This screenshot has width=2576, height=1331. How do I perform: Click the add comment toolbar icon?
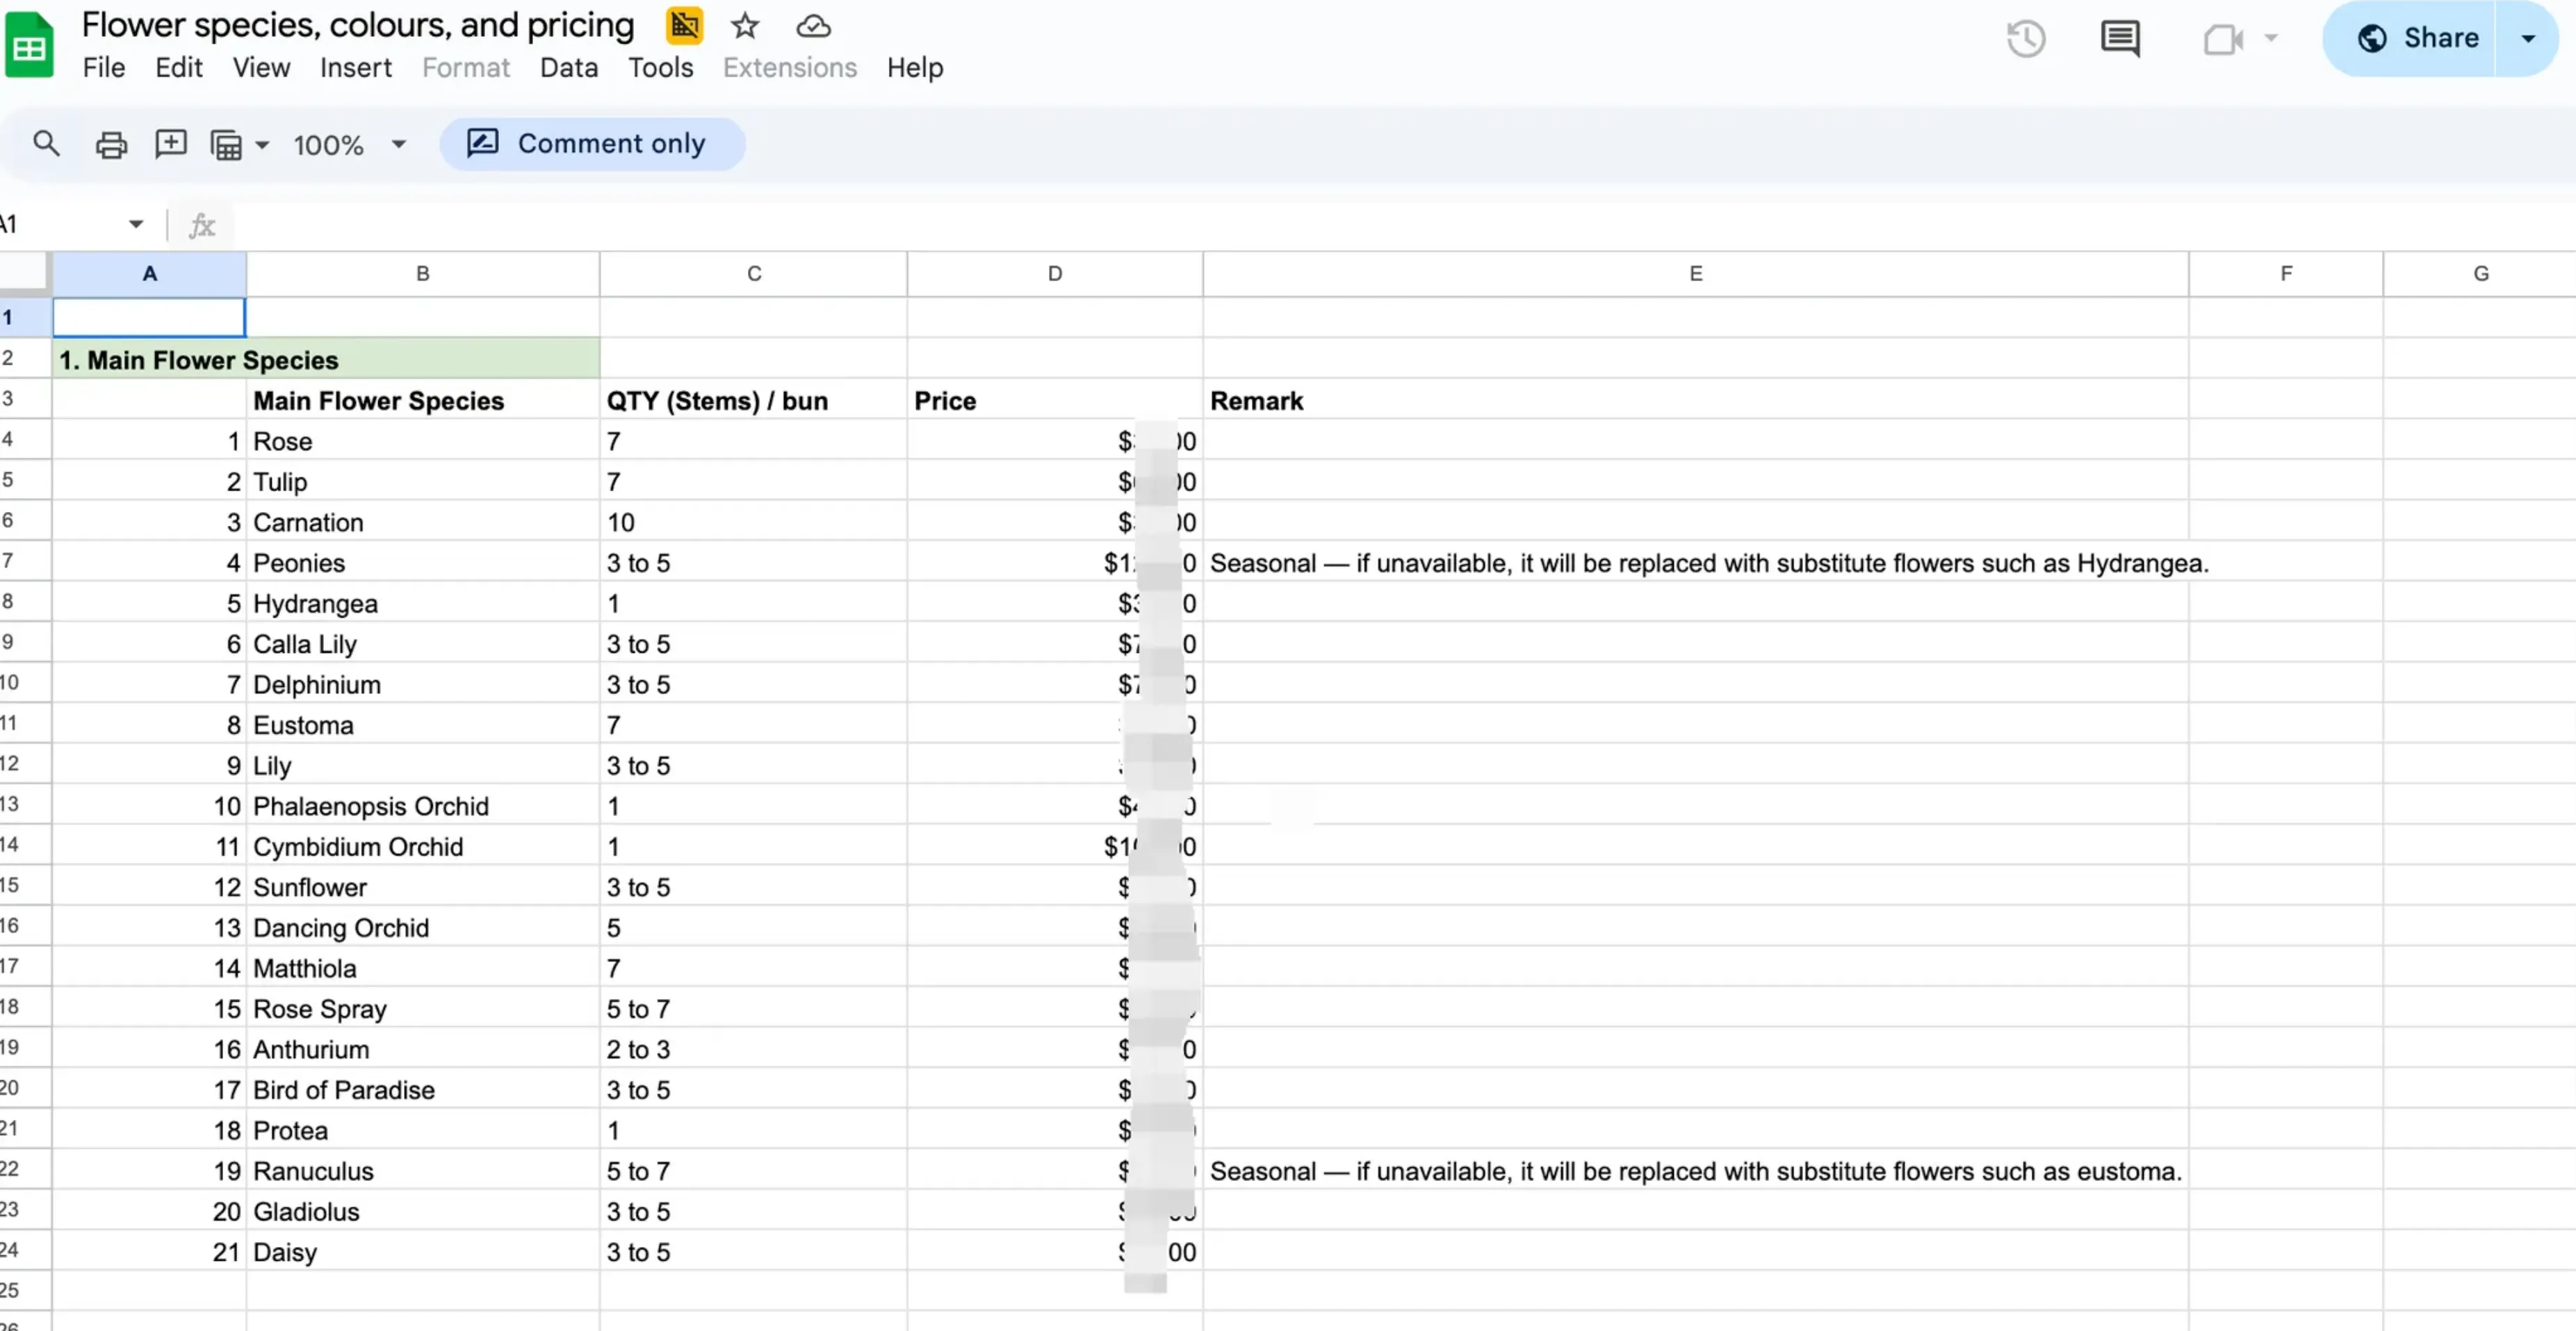171,144
